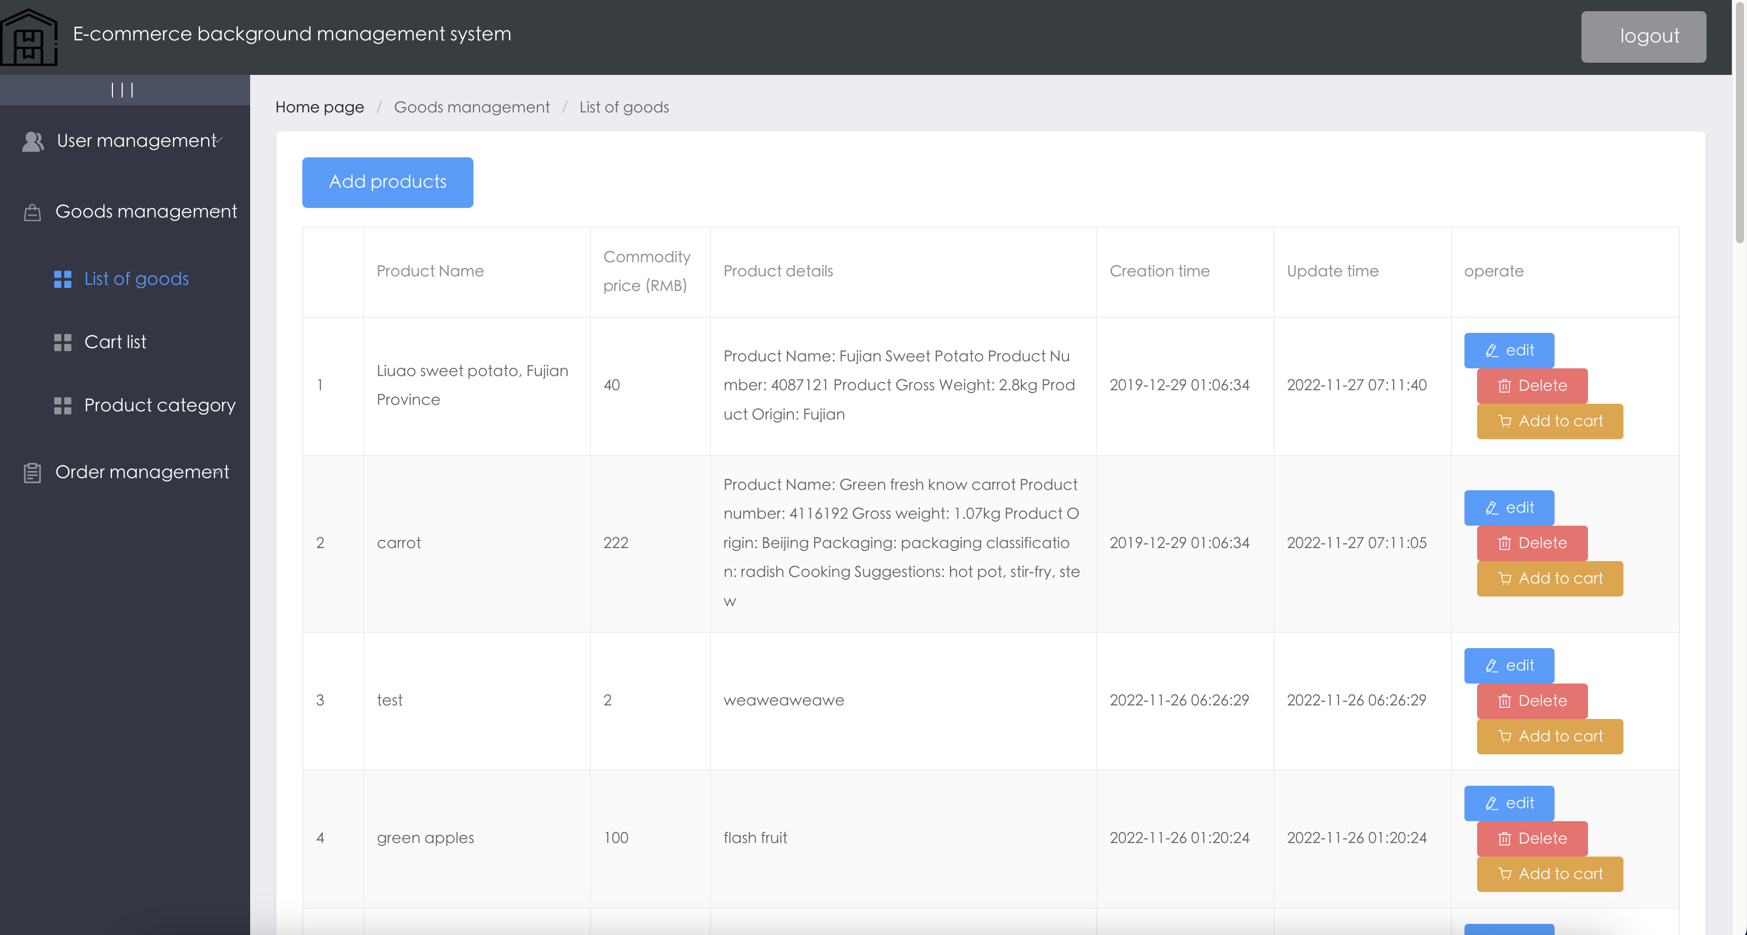Screen dimensions: 1747x935
Task: Click edit for the green apples row
Action: tap(1509, 803)
